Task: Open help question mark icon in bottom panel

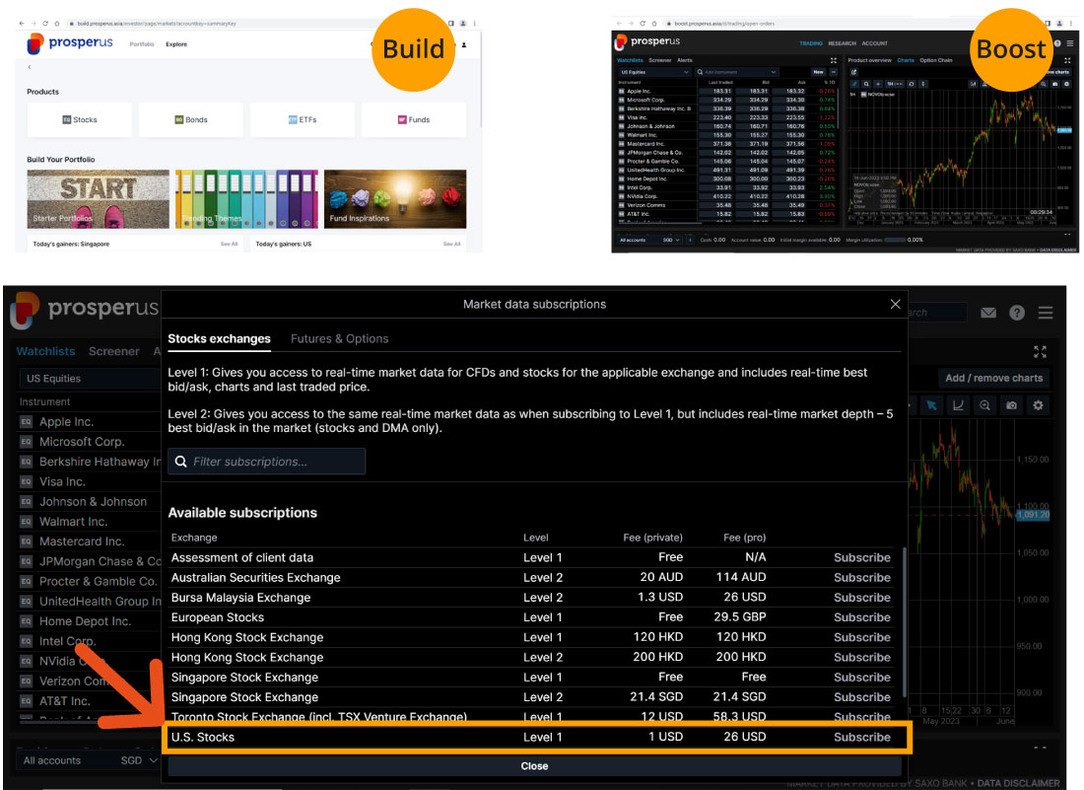Action: click(x=1016, y=313)
